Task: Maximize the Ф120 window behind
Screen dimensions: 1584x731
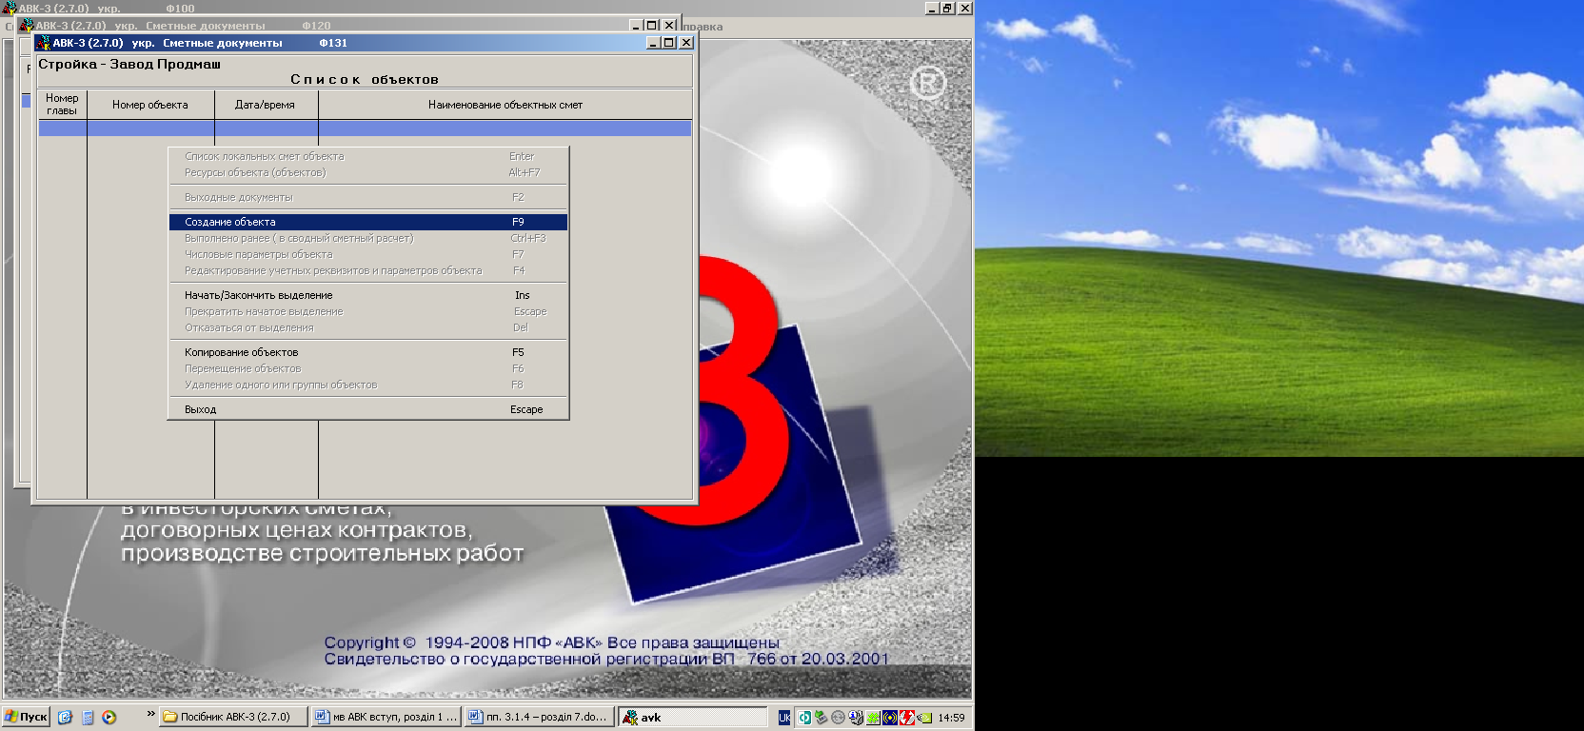Action: [652, 26]
